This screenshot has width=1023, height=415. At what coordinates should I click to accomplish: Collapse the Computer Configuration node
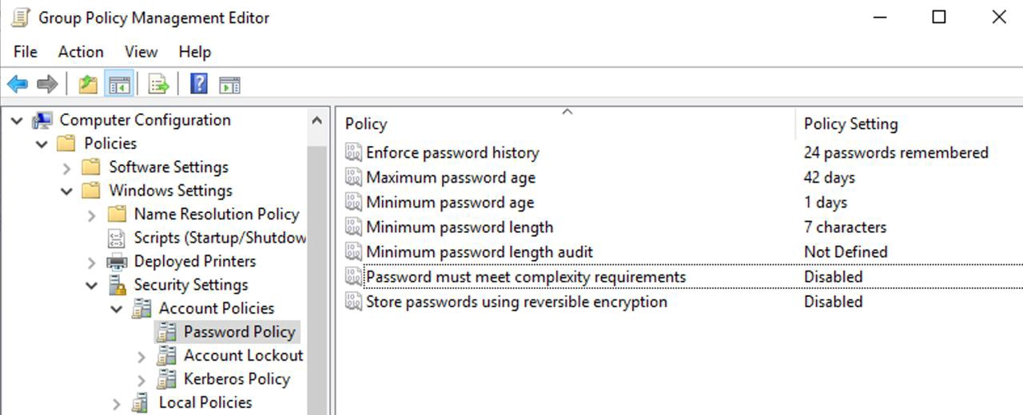tap(17, 121)
